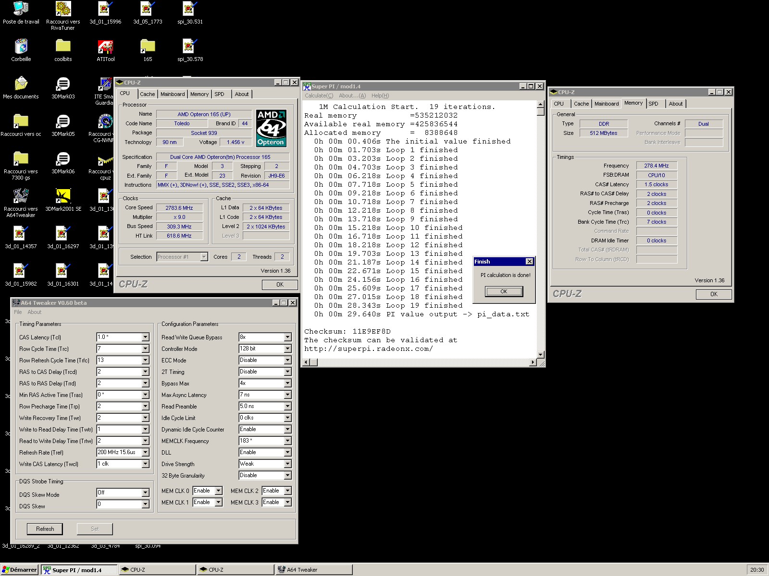
Task: Activate Super PI / mod1.4 taskbar button
Action: point(79,570)
